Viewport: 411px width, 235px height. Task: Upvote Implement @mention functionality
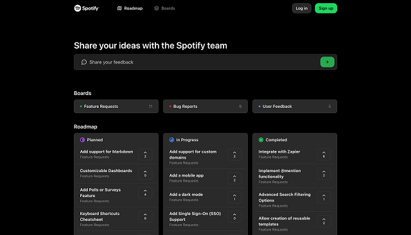[324, 174]
